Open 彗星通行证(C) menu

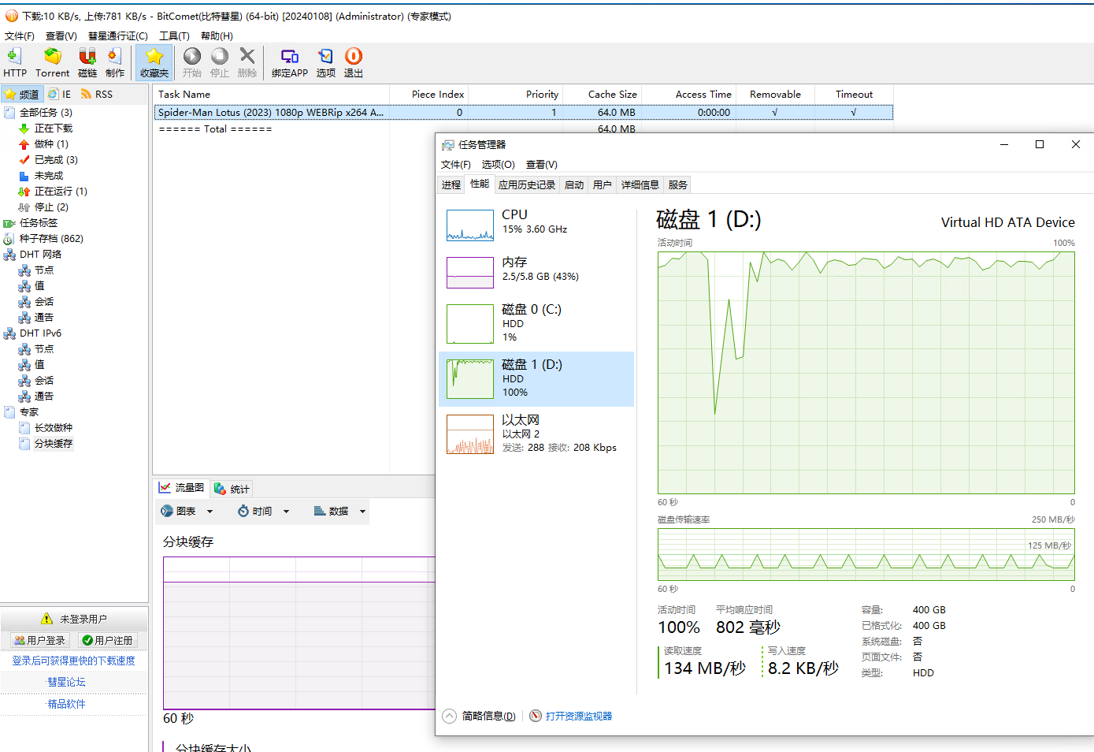[x=118, y=35]
